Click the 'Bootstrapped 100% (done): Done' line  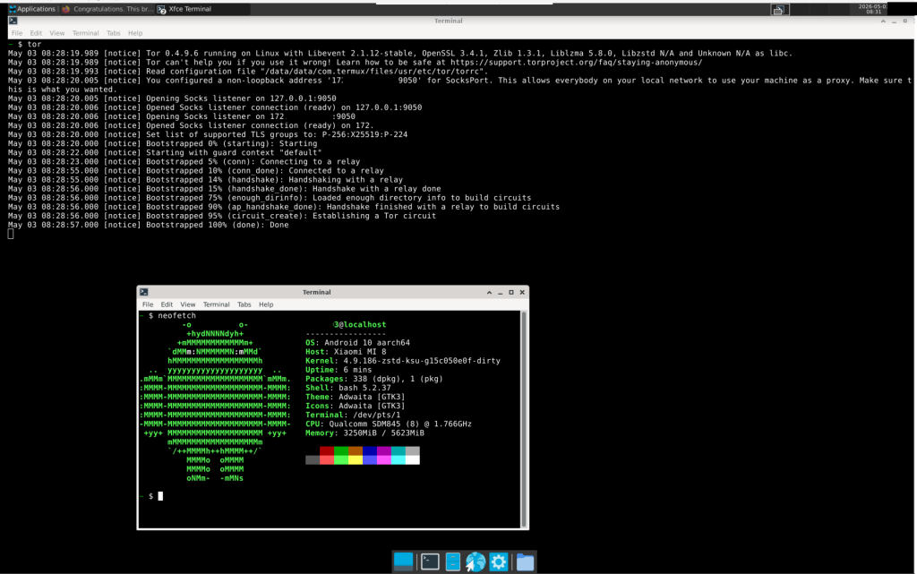pos(148,225)
